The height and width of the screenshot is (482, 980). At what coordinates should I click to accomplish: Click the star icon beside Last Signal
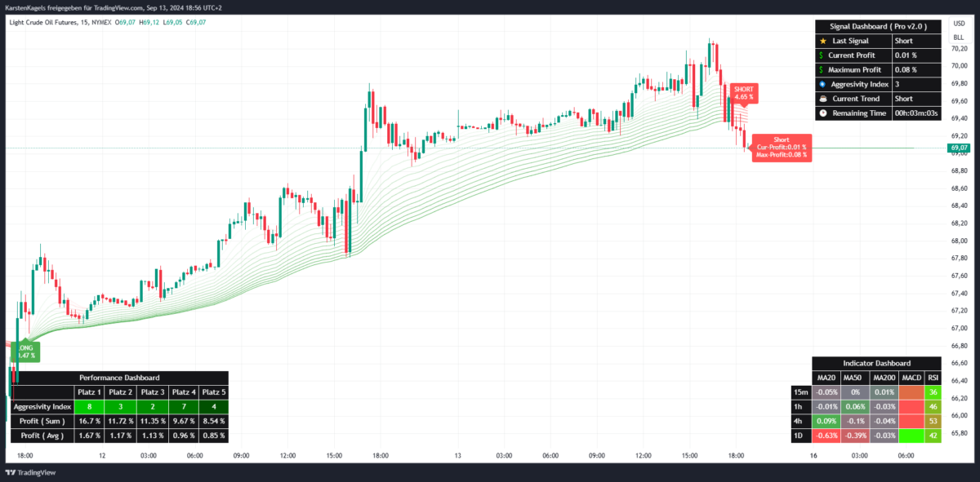point(822,40)
